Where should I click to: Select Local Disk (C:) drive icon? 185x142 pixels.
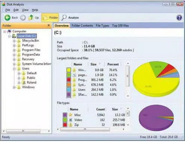[14, 36]
